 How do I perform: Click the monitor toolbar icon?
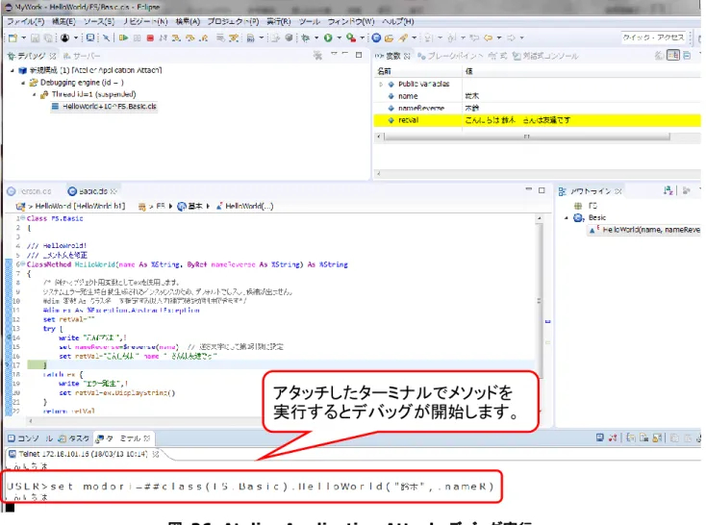90,38
